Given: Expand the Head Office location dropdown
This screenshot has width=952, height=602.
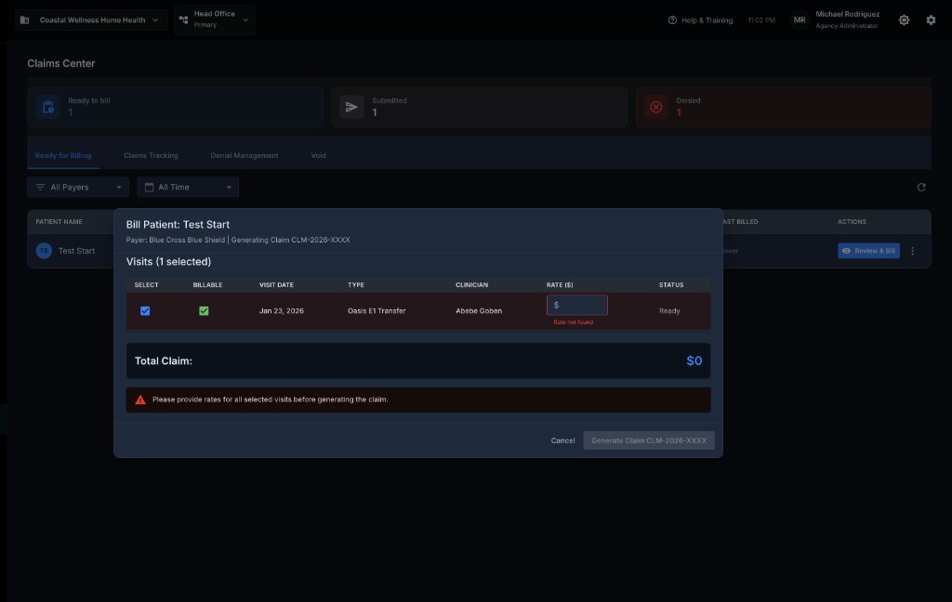Looking at the screenshot, I should point(215,20).
